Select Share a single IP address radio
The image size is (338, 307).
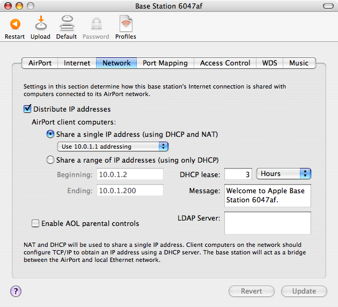click(x=50, y=134)
